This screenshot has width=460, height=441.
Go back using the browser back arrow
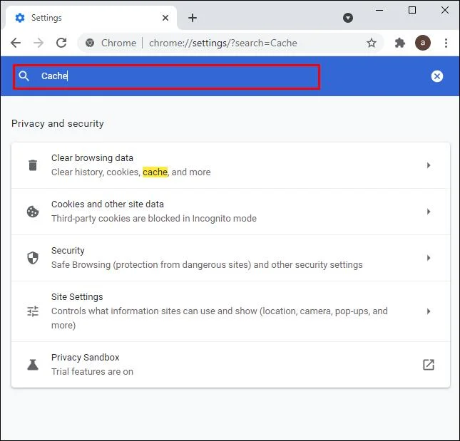[x=16, y=43]
